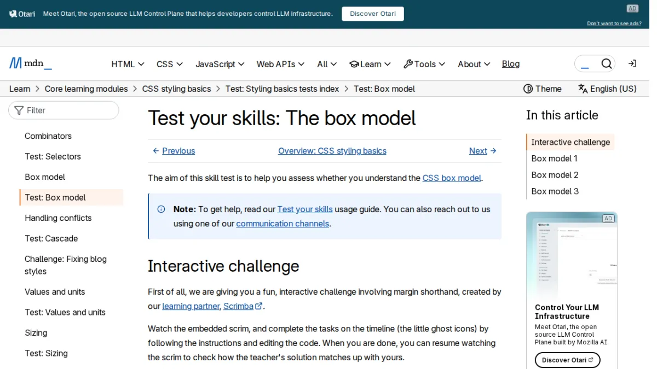Image resolution: width=657 pixels, height=369 pixels.
Task: Click the sign-in arrow icon
Action: (x=632, y=64)
